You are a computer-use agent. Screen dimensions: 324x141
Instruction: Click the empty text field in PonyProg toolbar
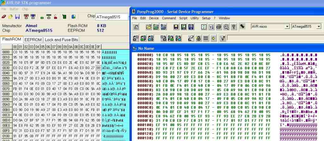(x=272, y=38)
